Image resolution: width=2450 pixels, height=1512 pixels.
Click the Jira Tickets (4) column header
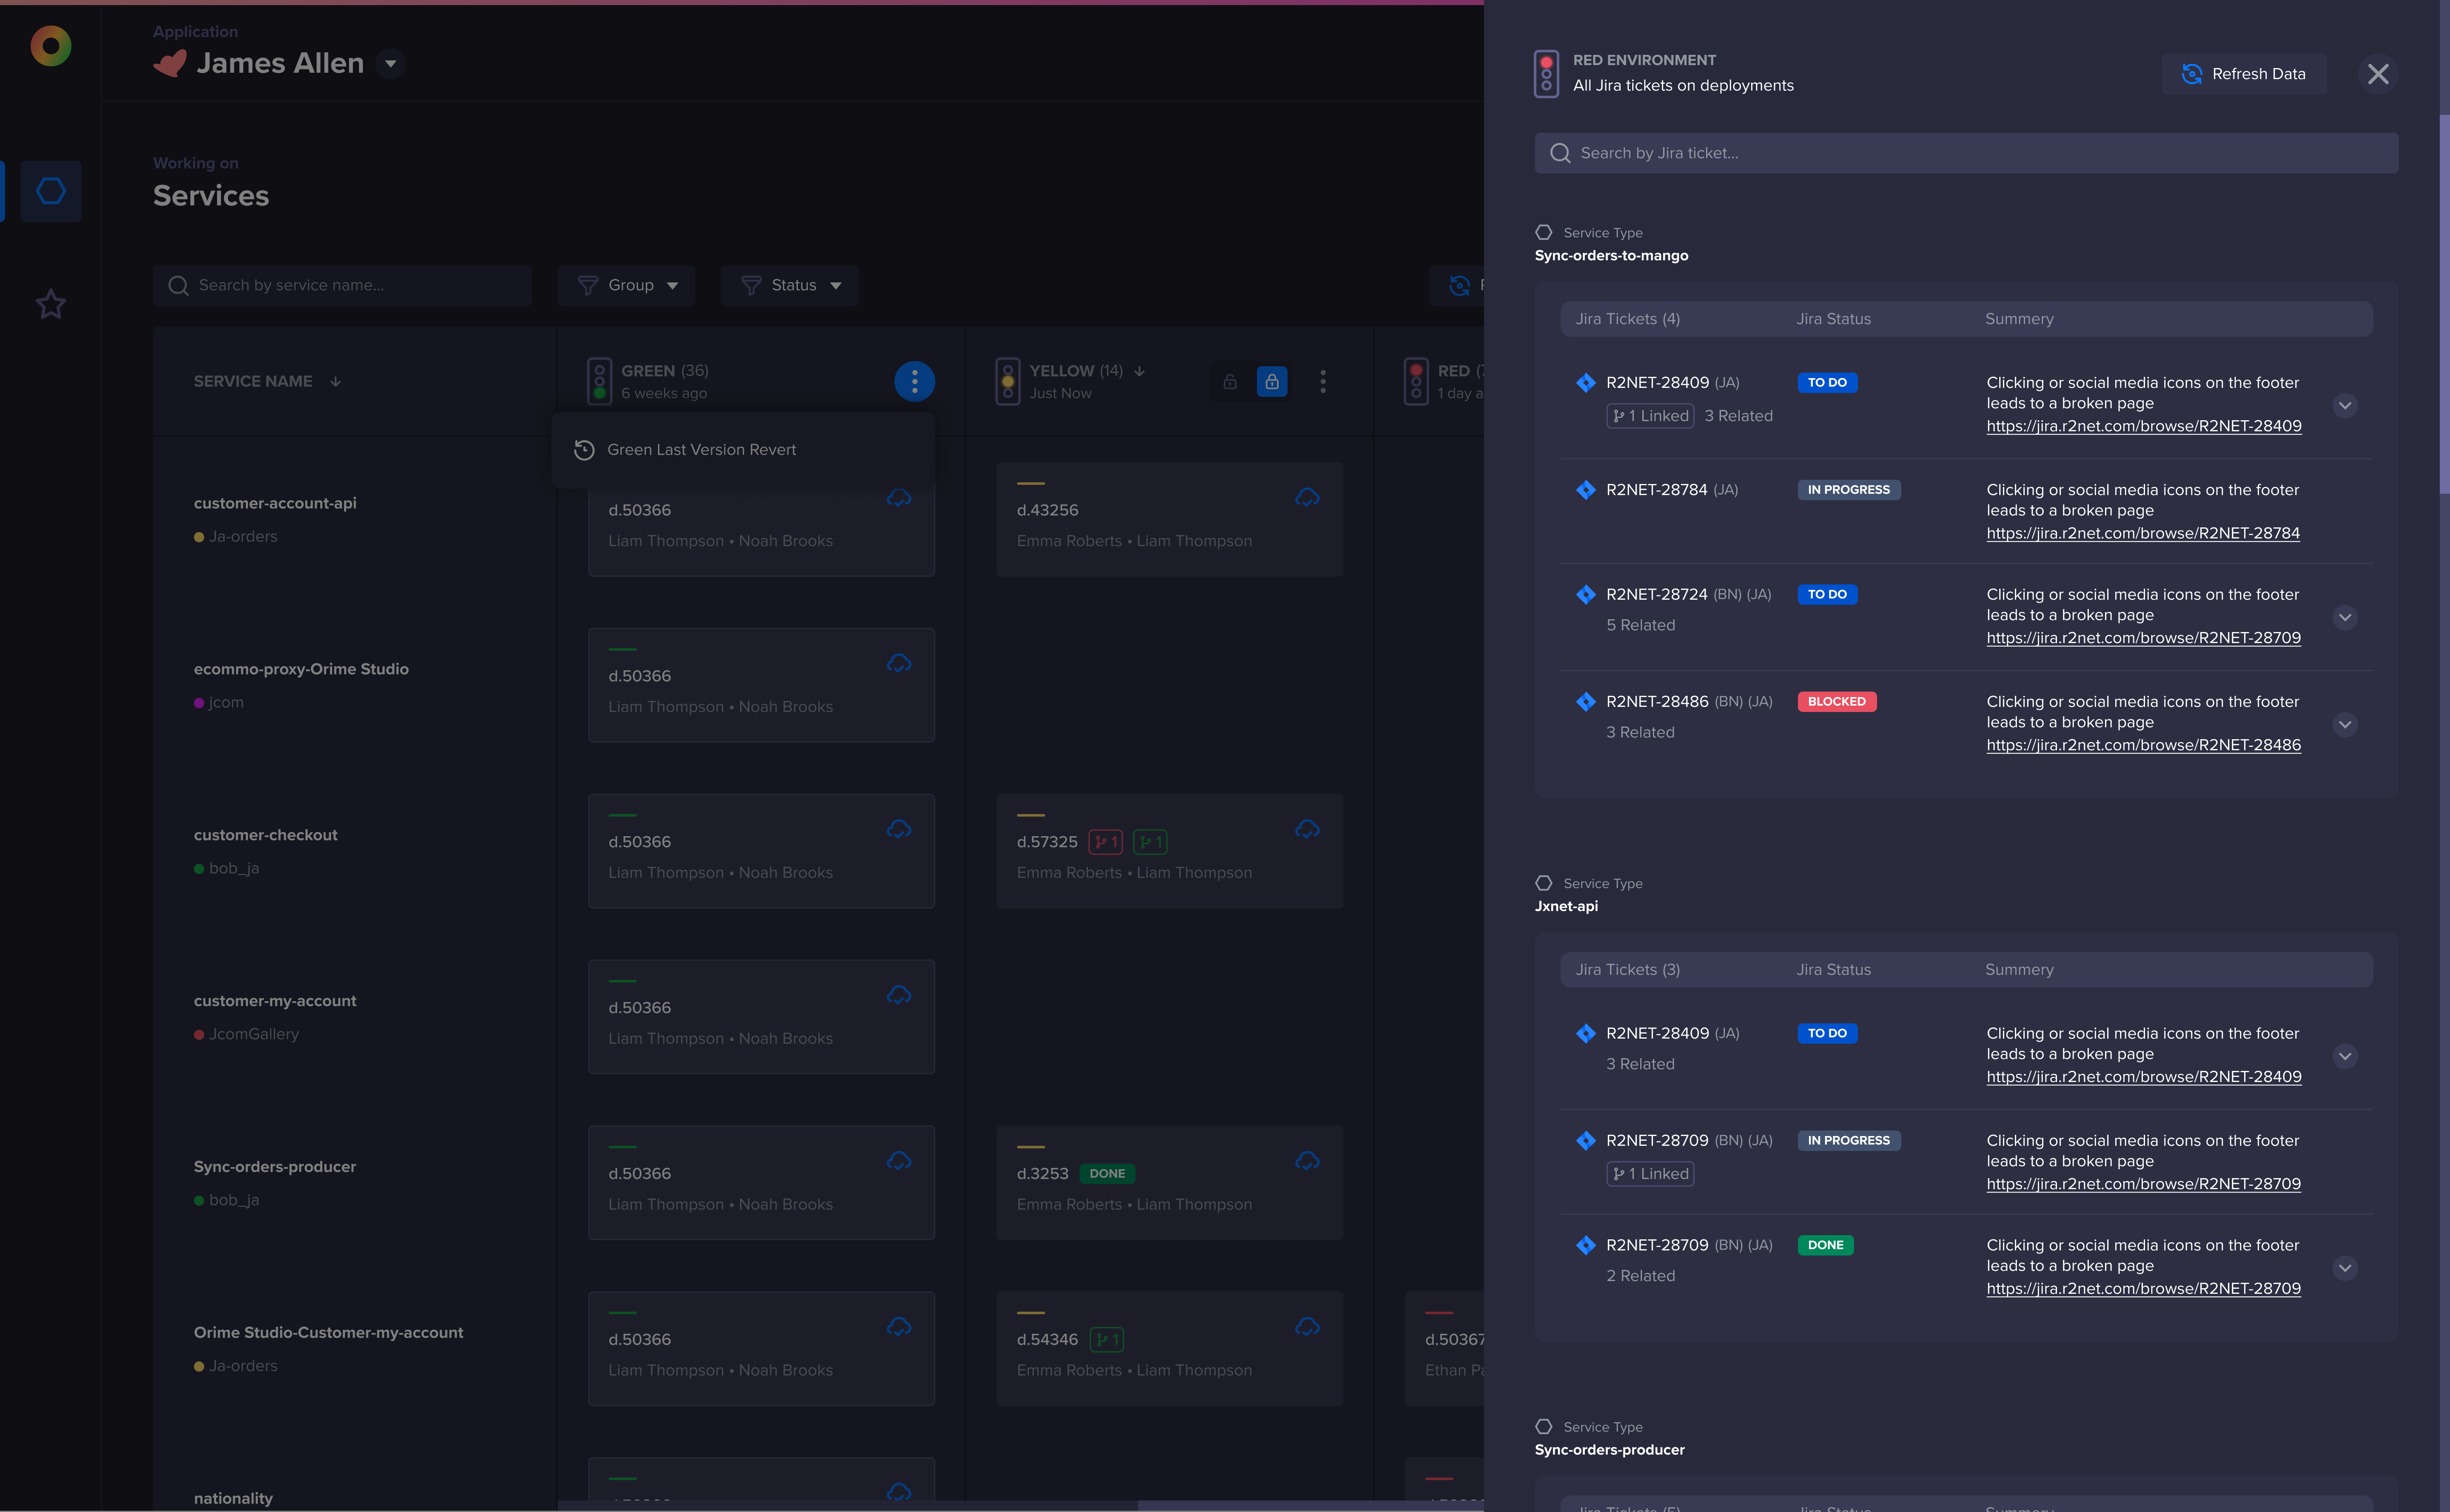pos(1627,319)
